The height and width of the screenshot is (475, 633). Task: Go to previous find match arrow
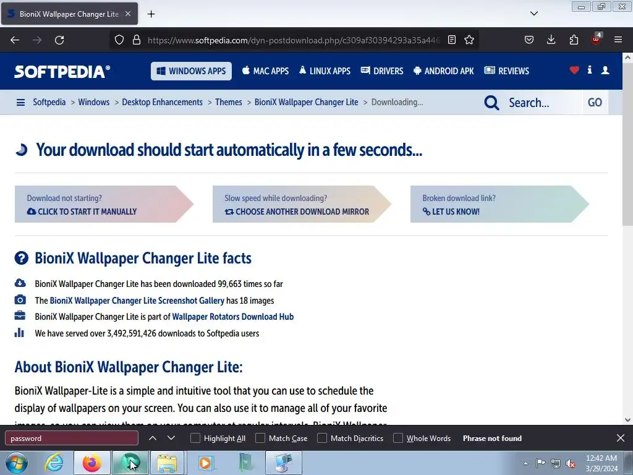[x=153, y=439]
